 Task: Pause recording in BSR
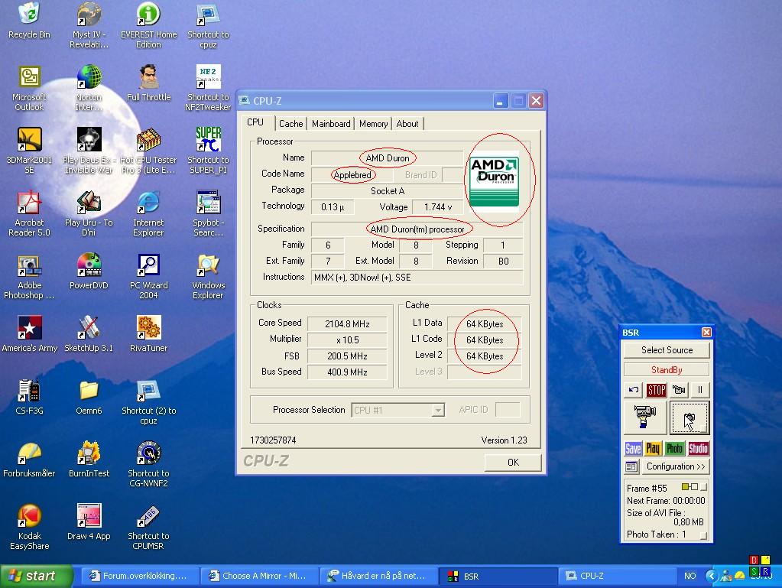pyautogui.click(x=700, y=390)
